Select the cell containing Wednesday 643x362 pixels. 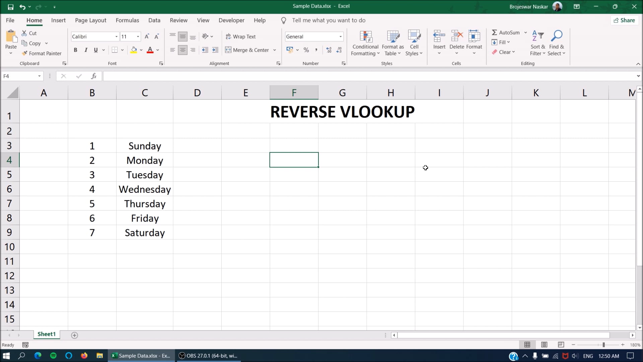point(145,189)
